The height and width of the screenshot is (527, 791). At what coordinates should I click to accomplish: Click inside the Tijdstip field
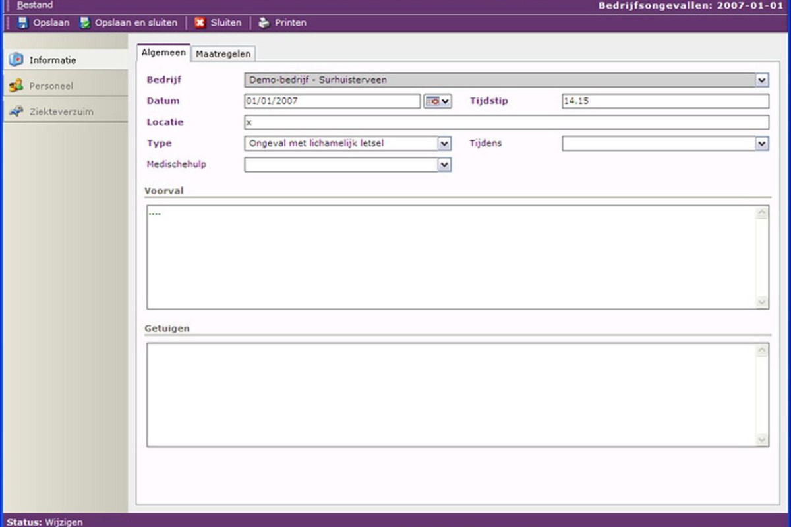pyautogui.click(x=665, y=101)
